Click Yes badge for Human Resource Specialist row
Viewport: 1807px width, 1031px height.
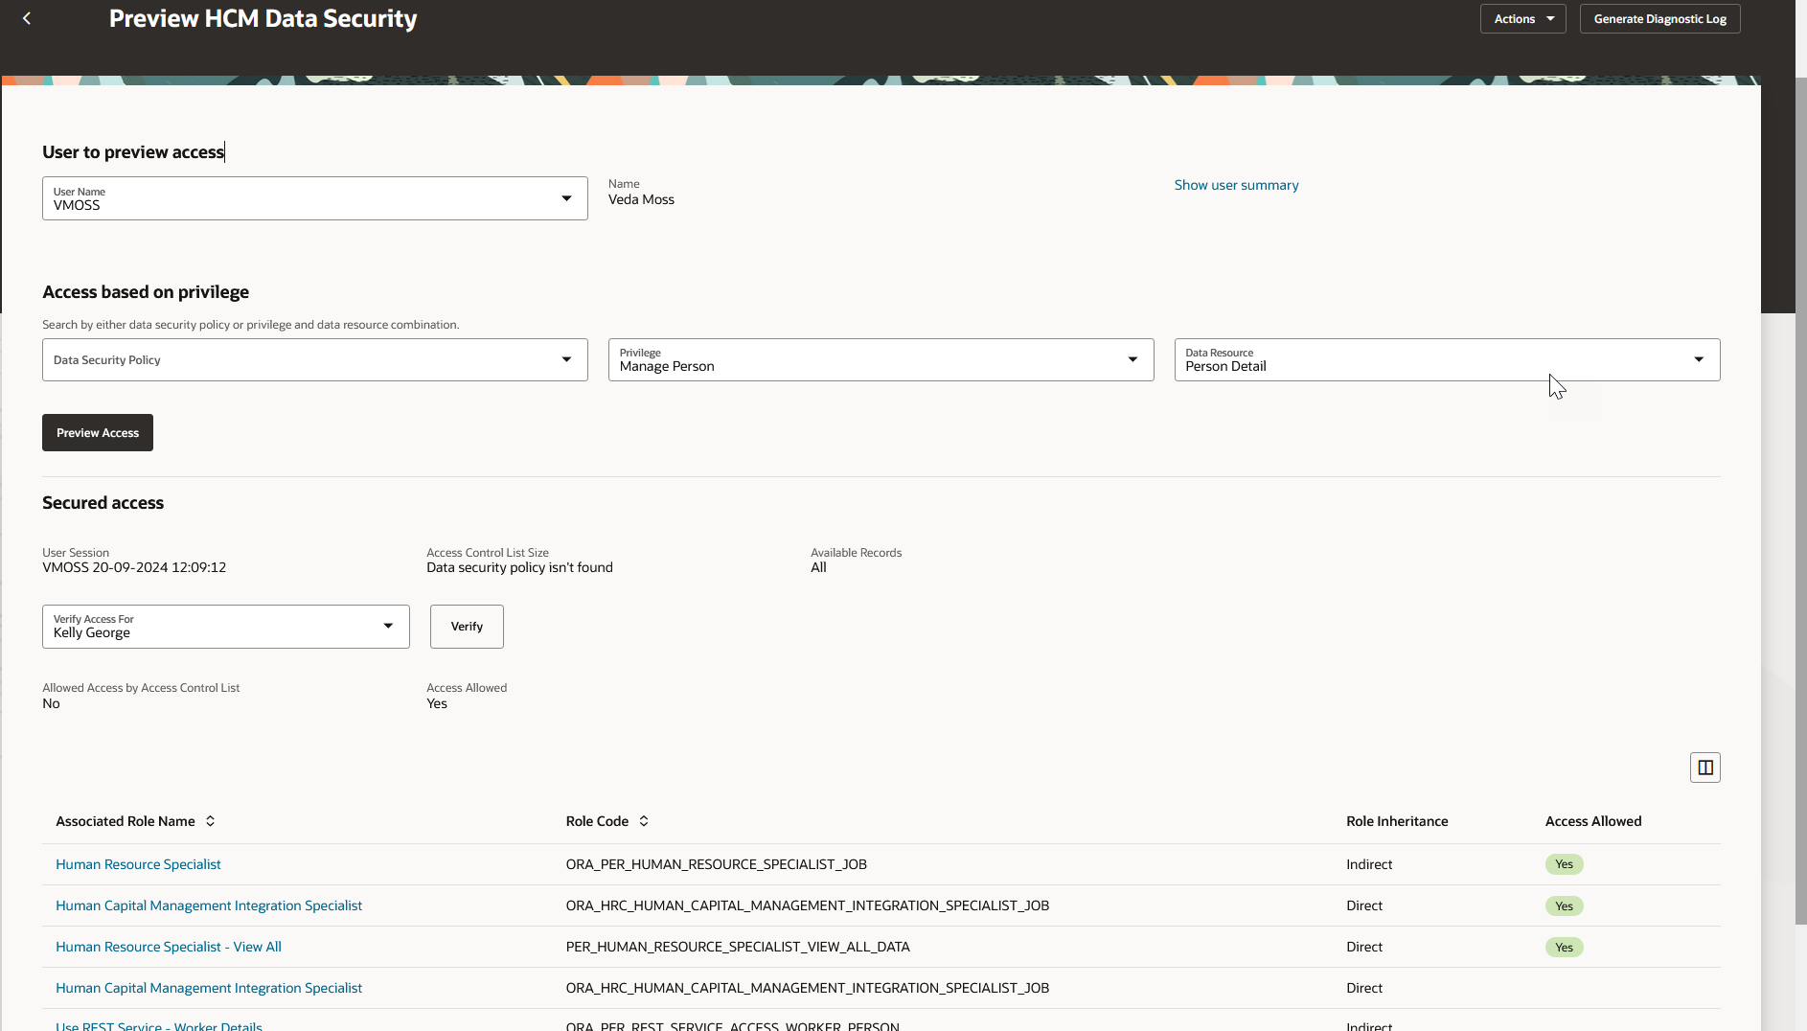point(1564,864)
